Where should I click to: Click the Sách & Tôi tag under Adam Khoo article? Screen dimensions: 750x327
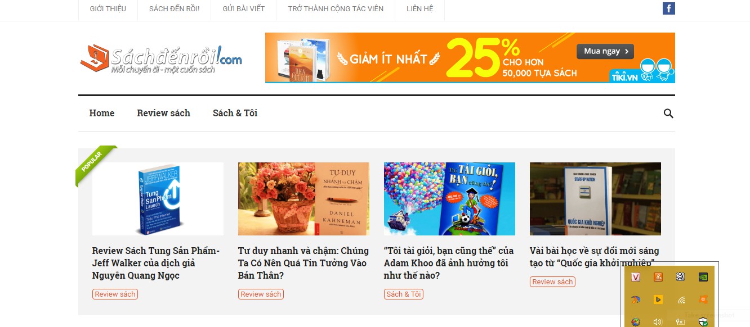pyautogui.click(x=404, y=294)
